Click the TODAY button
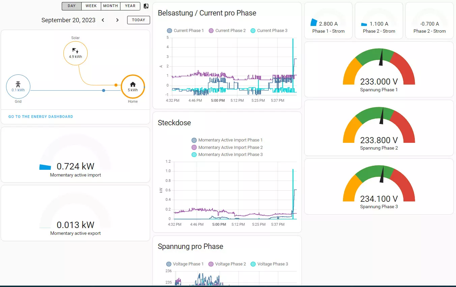 [x=138, y=20]
